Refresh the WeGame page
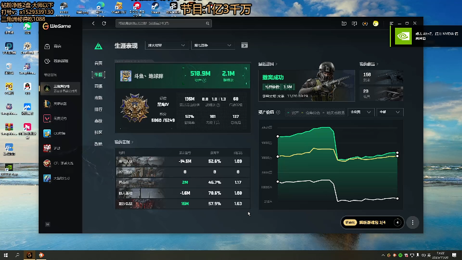 (104, 23)
